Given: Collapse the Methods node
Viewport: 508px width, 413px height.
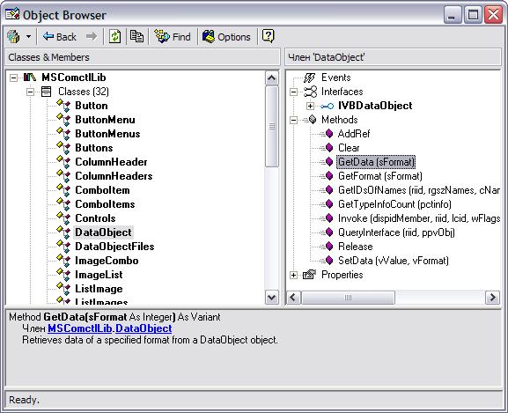Looking at the screenshot, I should pyautogui.click(x=293, y=120).
